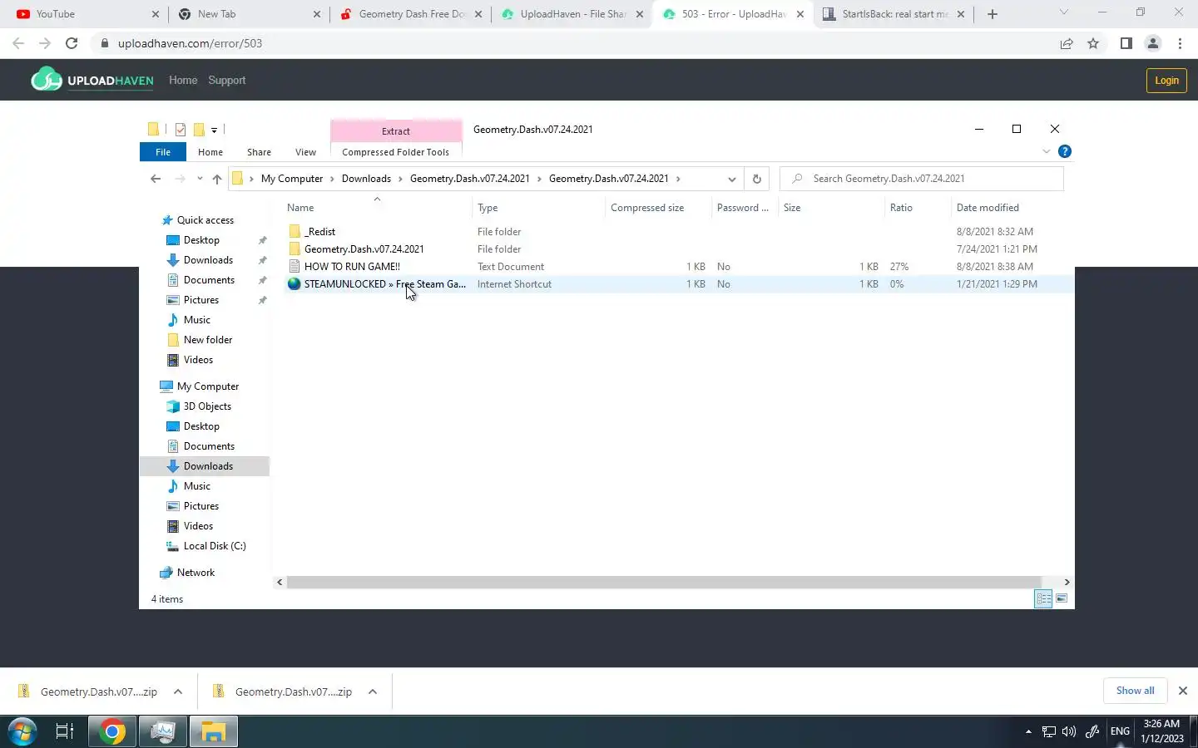The height and width of the screenshot is (748, 1198).
Task: Open Geometry.Dash.v07.24.2021 folder icon in file list
Action: pos(295,249)
